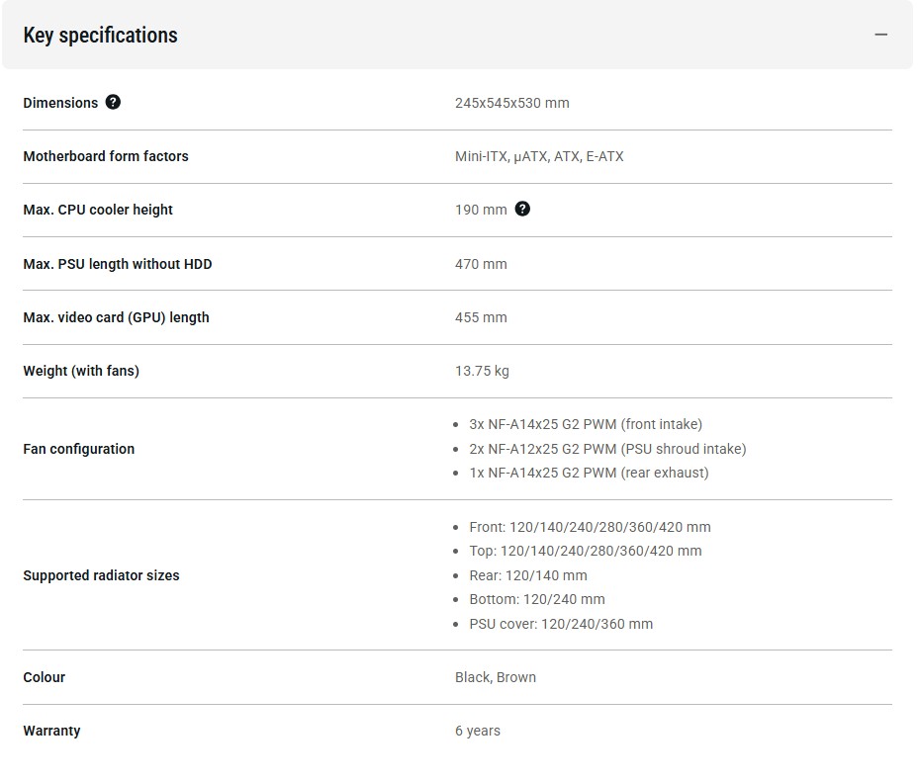
Task: Click the Motherboard form factors label
Action: point(106,156)
